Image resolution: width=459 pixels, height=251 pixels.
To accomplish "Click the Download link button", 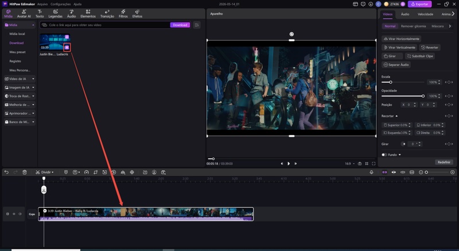I will click(180, 25).
